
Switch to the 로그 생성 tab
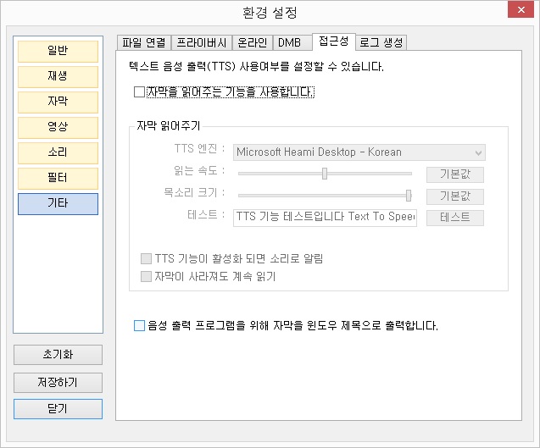[x=381, y=42]
